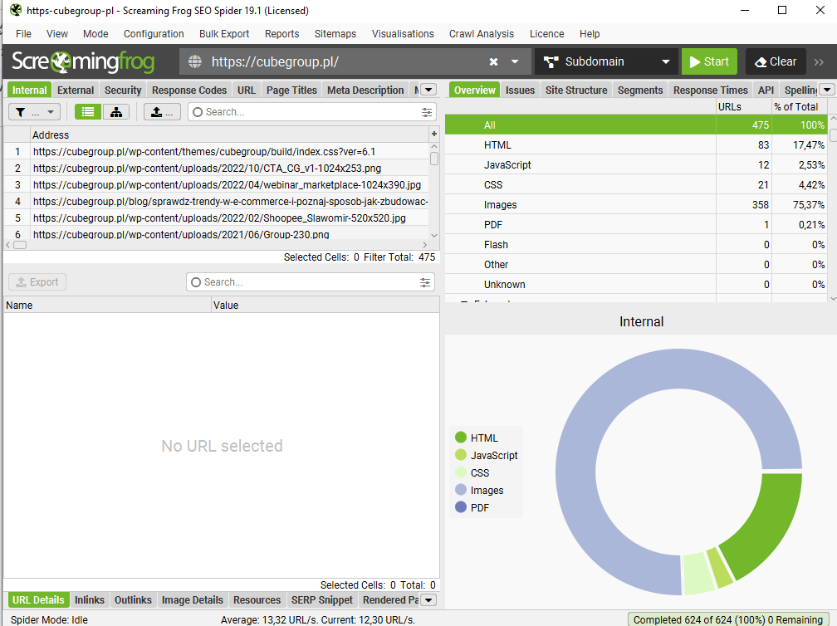The image size is (837, 626).
Task: Select the JavaScript row in the Overview
Action: (636, 165)
